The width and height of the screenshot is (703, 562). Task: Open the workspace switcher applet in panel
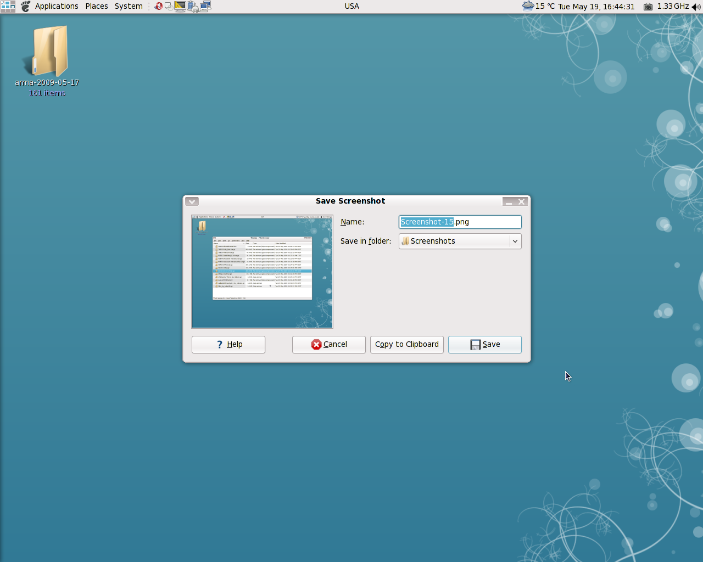click(8, 6)
